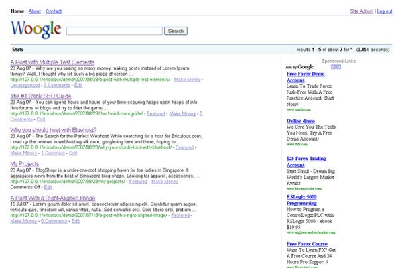
Task: Click the 'Comments Off' text
Action: coord(25,187)
